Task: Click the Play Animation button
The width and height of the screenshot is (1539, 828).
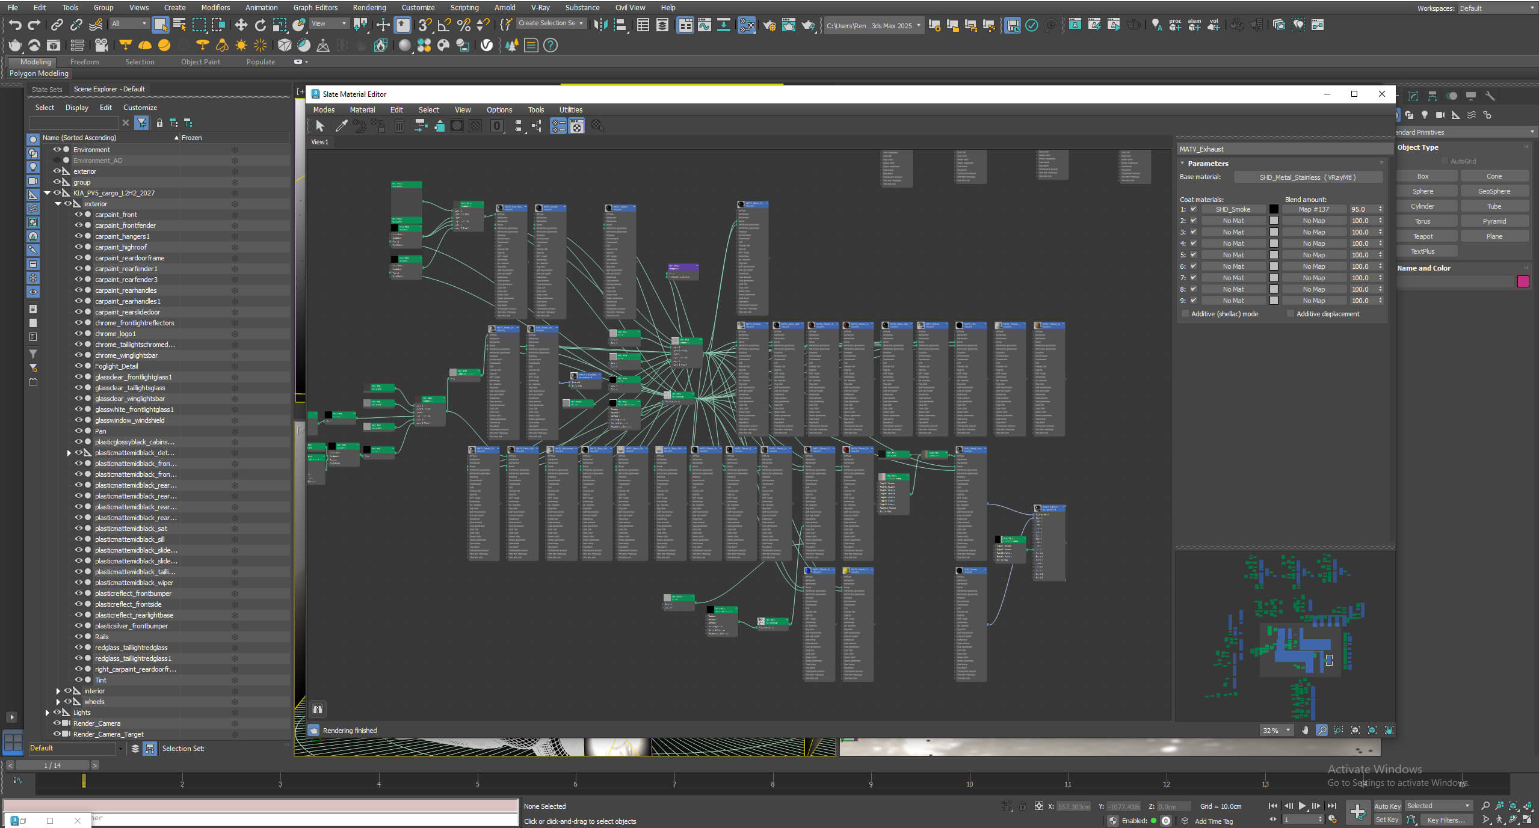Action: [1303, 806]
